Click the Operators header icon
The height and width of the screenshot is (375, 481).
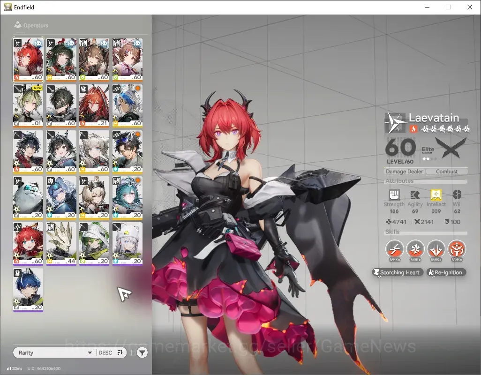tap(18, 25)
